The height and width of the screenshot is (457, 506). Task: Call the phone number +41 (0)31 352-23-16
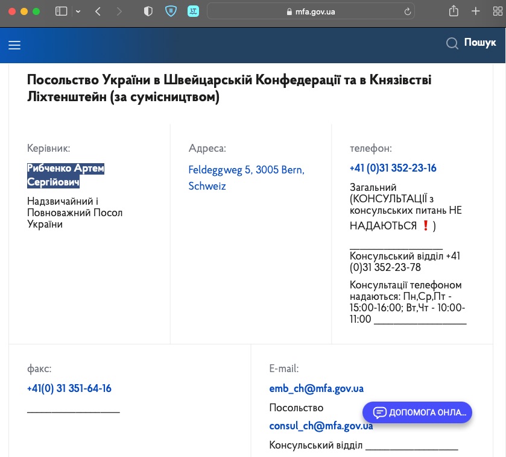click(x=393, y=168)
